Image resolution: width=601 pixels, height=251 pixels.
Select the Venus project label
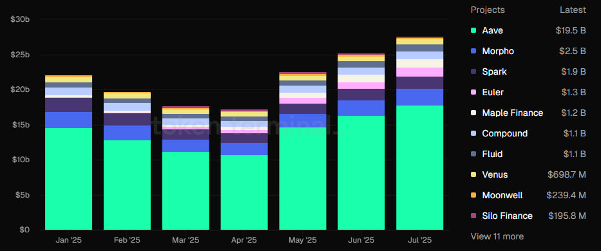495,175
